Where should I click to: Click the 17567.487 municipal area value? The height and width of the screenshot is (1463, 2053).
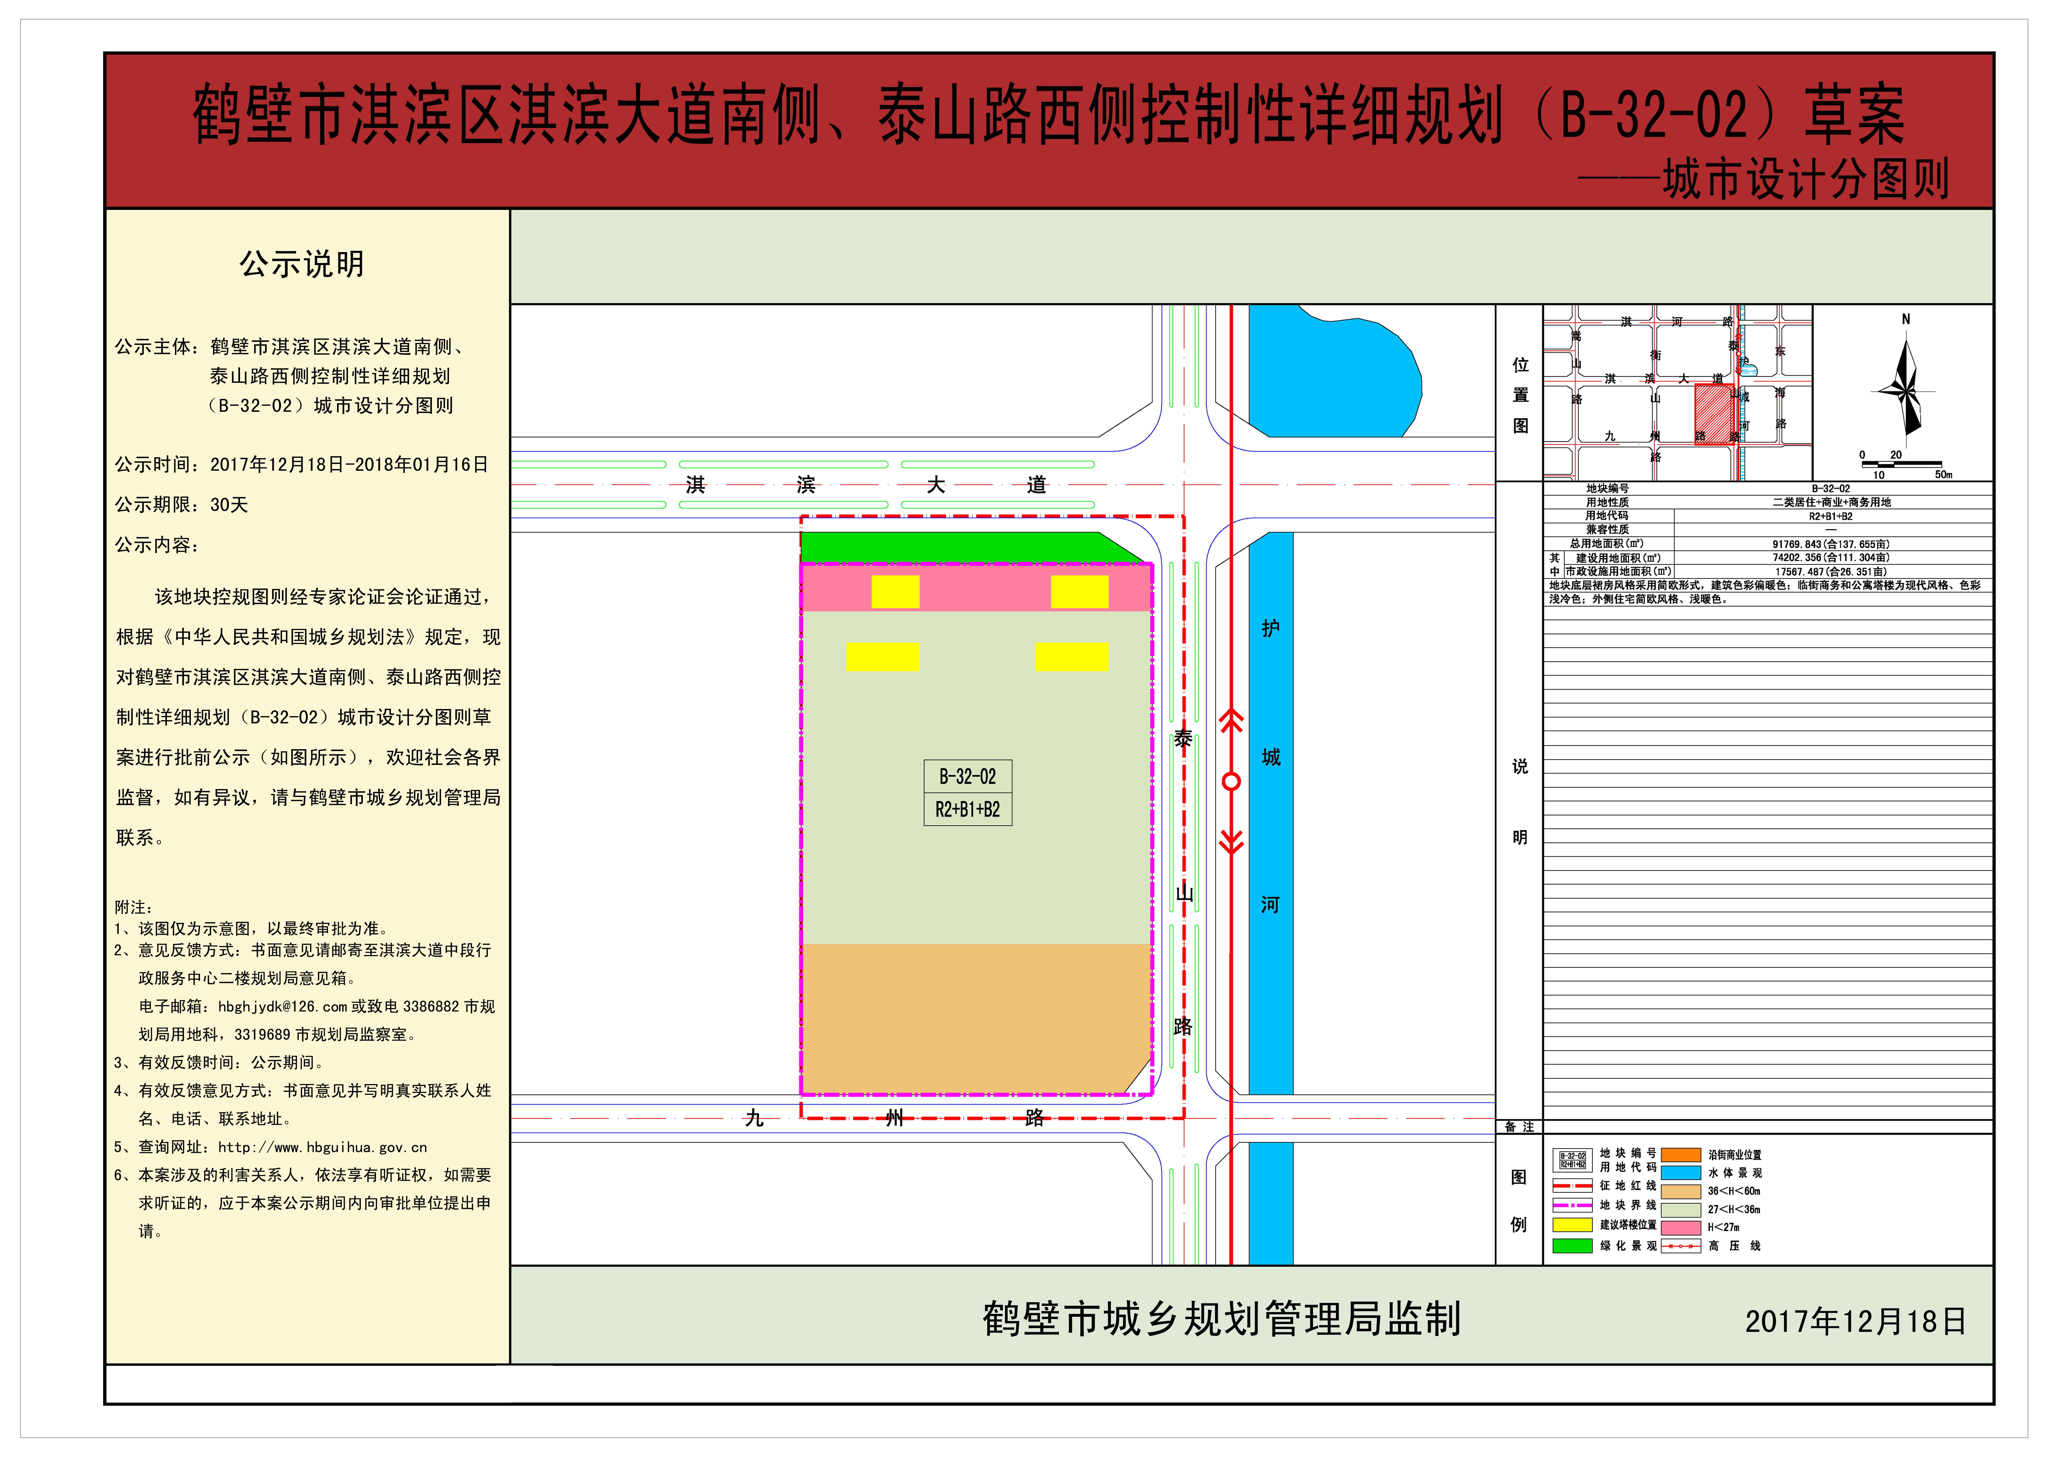click(1831, 572)
